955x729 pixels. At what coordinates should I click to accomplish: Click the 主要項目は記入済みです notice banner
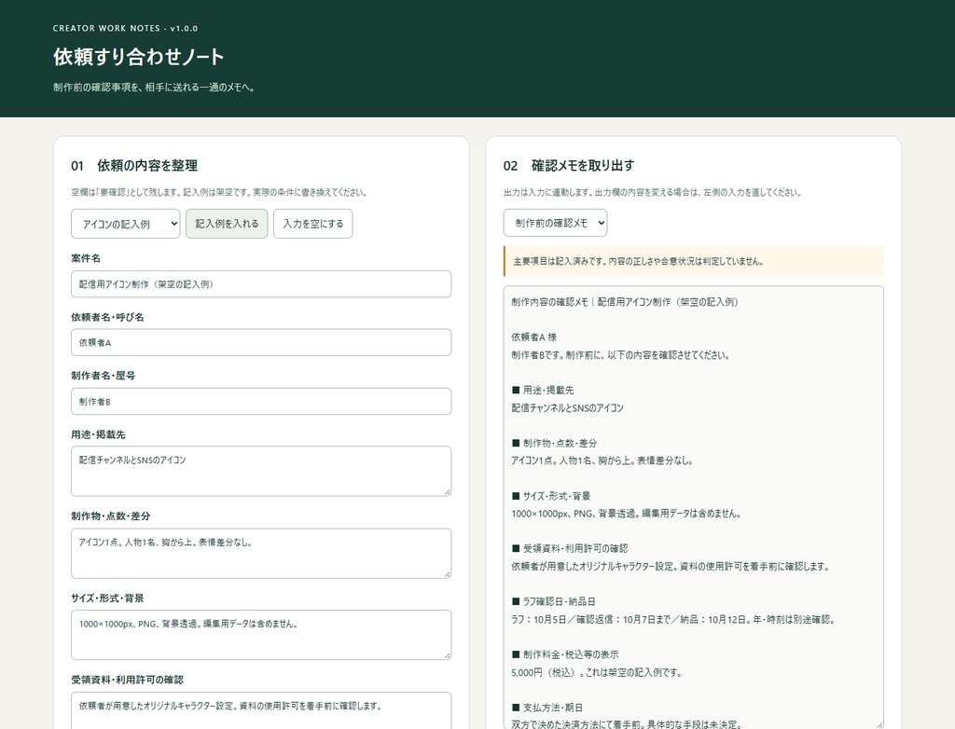pyautogui.click(x=694, y=261)
